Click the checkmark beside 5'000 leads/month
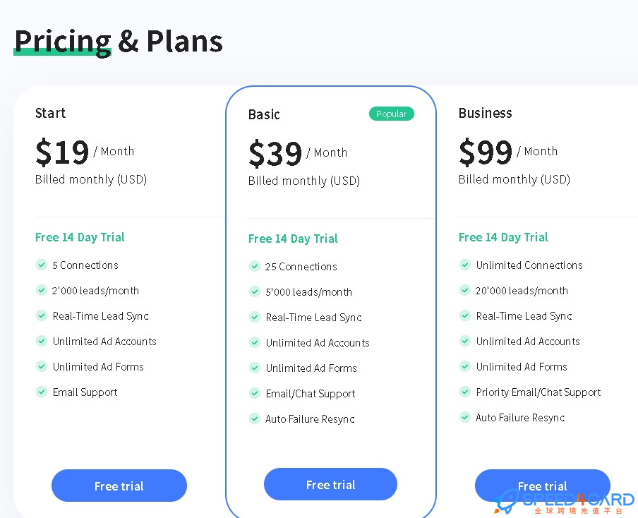The width and height of the screenshot is (638, 518). click(x=254, y=291)
